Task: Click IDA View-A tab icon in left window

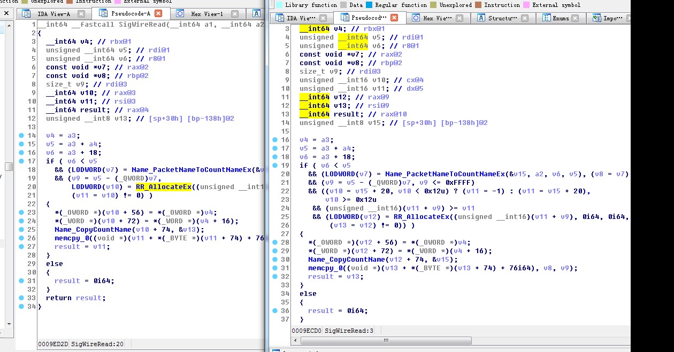Action: (x=26, y=13)
